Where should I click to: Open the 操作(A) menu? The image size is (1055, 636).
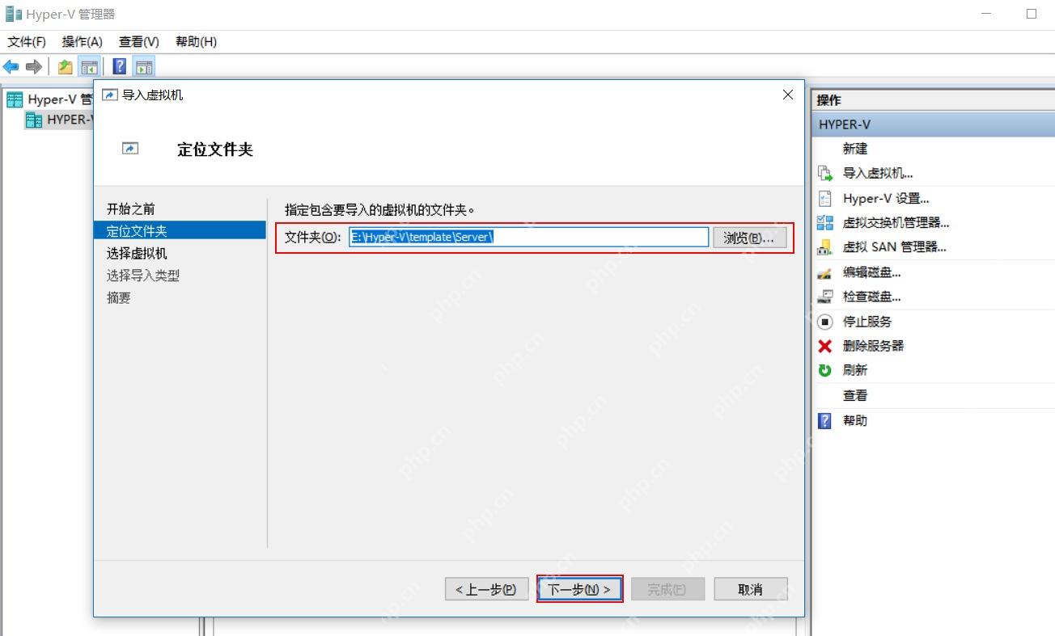click(83, 41)
